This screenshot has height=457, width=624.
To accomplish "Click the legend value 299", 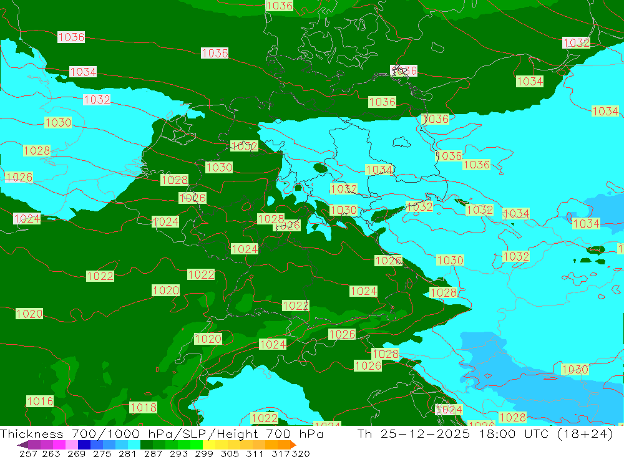I will click(x=204, y=453).
